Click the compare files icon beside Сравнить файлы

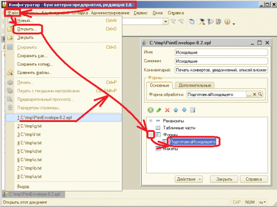coord(10,73)
